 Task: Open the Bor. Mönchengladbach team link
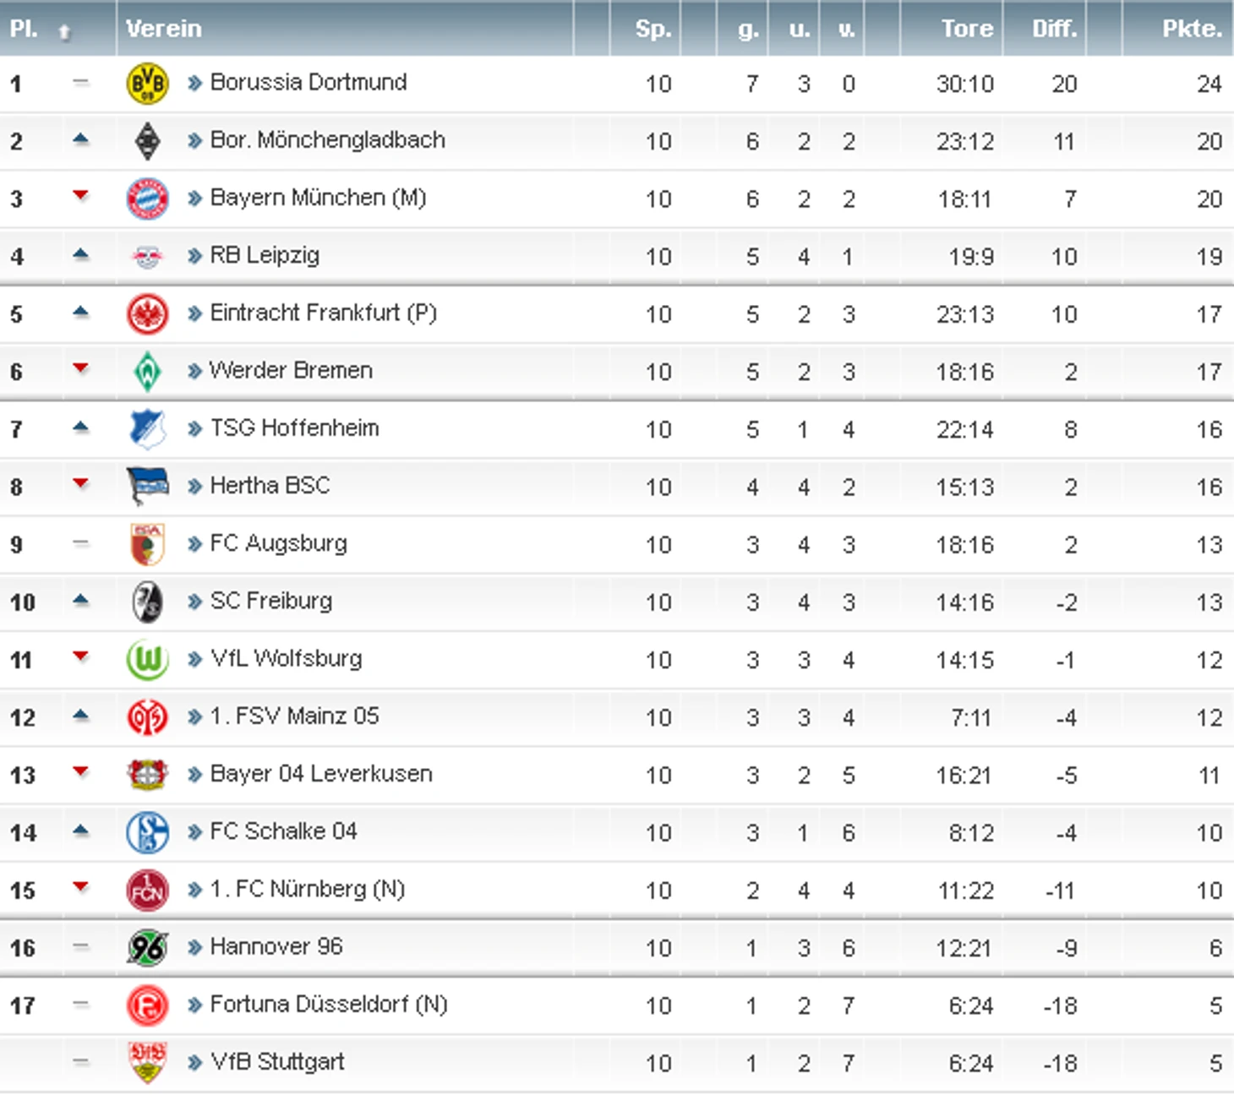[x=327, y=140]
